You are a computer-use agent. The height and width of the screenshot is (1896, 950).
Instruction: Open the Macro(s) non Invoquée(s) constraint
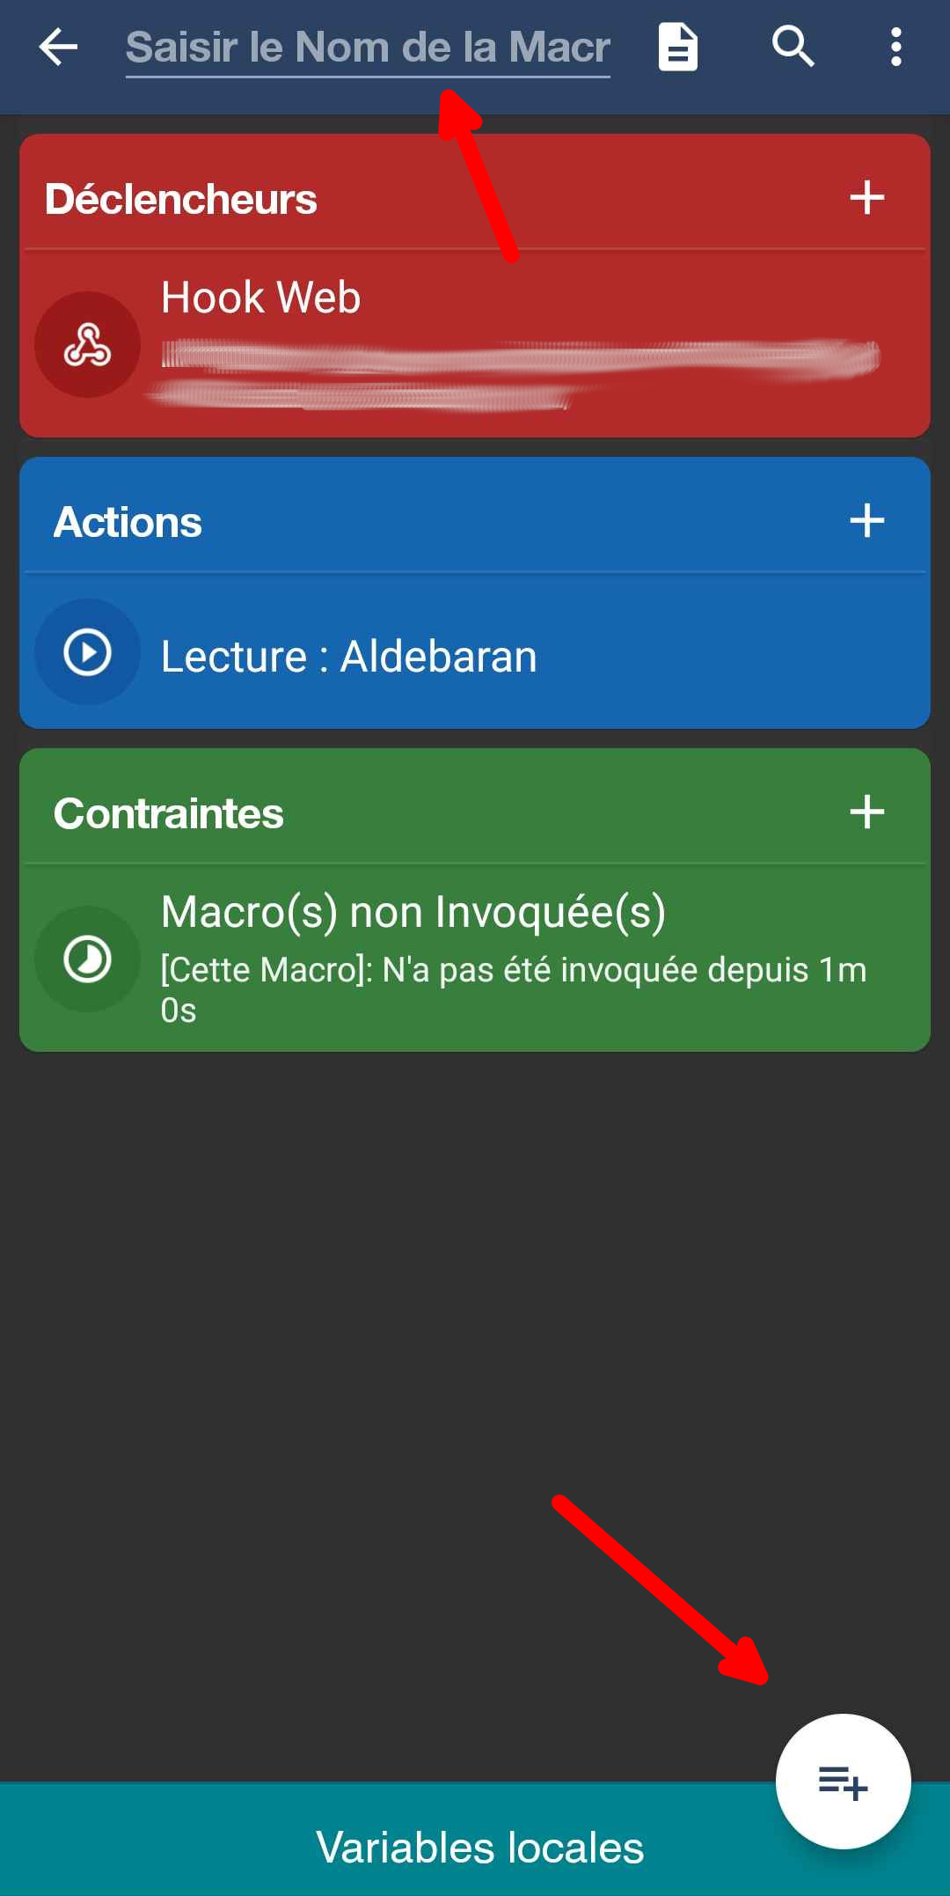tap(413, 912)
